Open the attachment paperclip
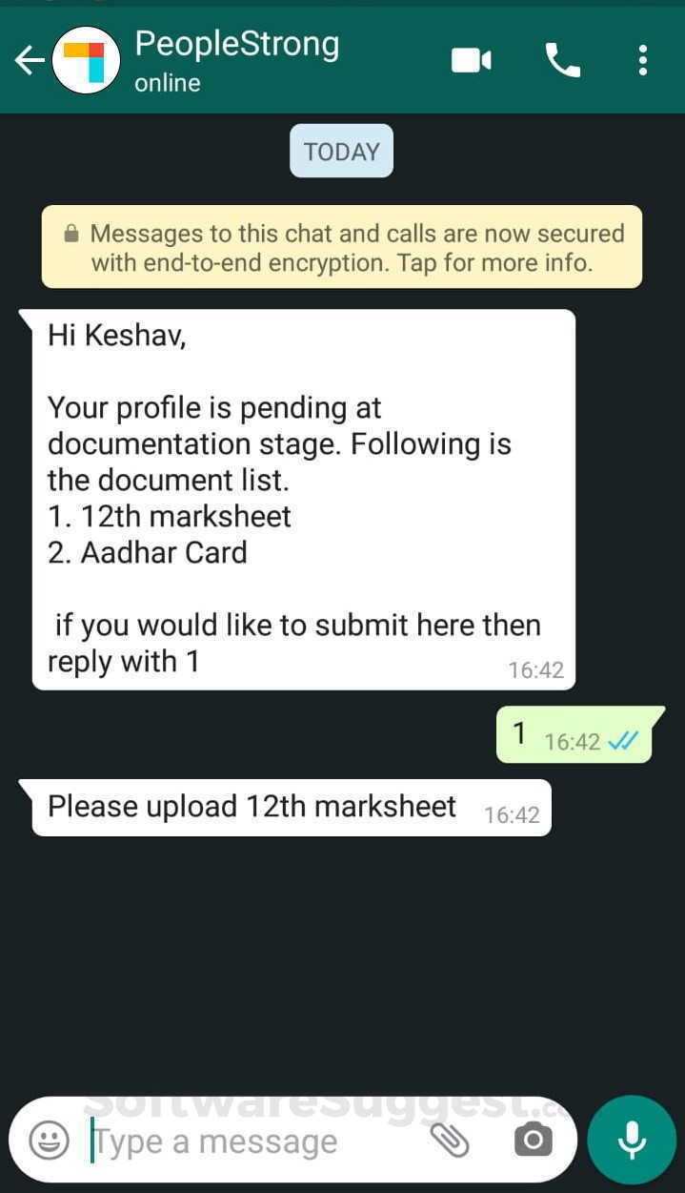This screenshot has height=1193, width=685. (x=450, y=1141)
